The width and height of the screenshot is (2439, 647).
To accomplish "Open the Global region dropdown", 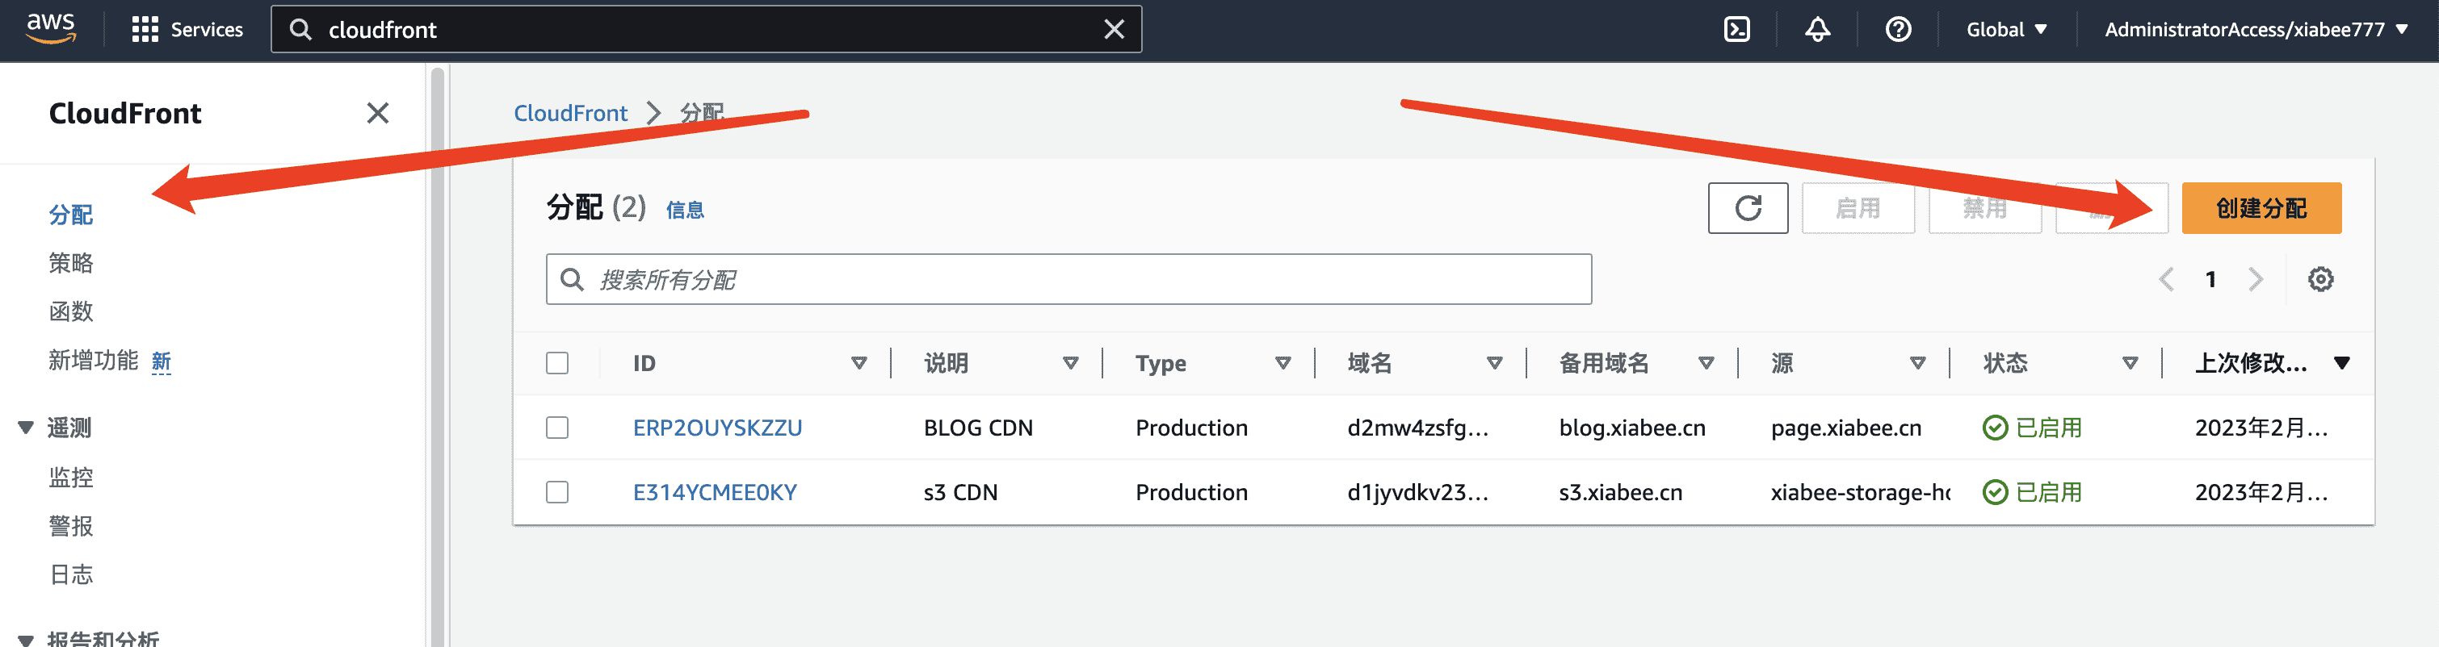I will 2006,29.
